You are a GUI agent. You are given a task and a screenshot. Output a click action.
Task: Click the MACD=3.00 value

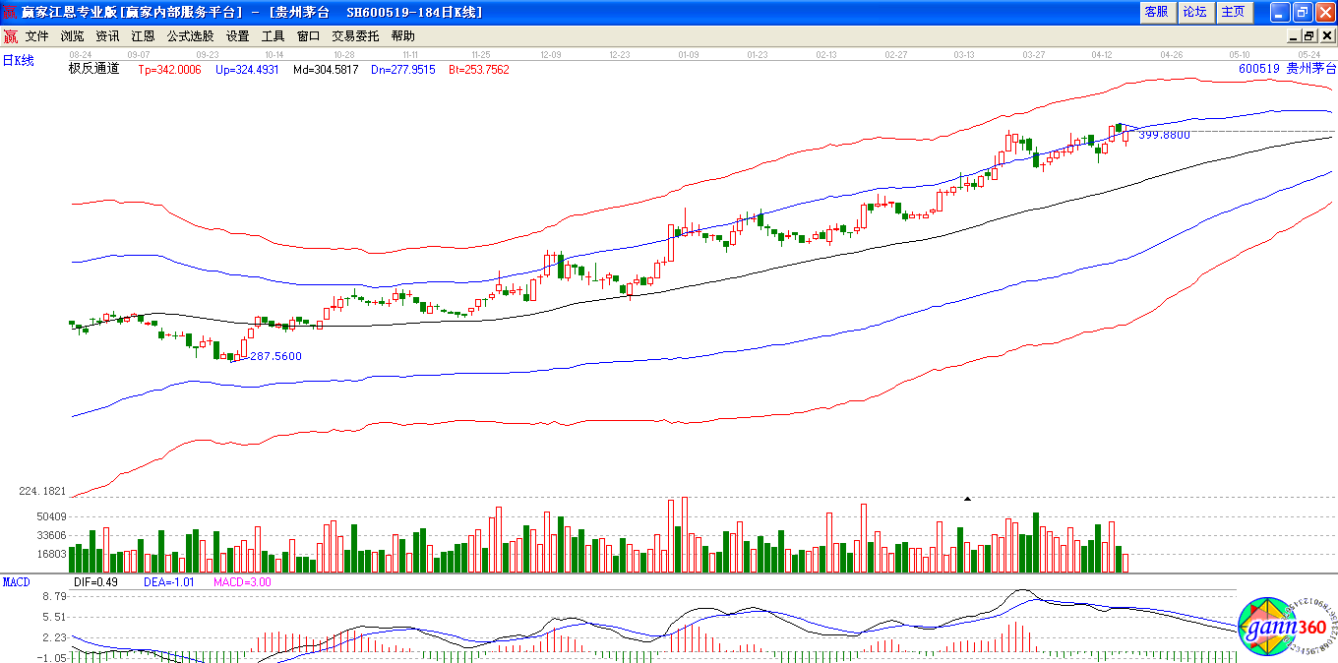tap(242, 582)
